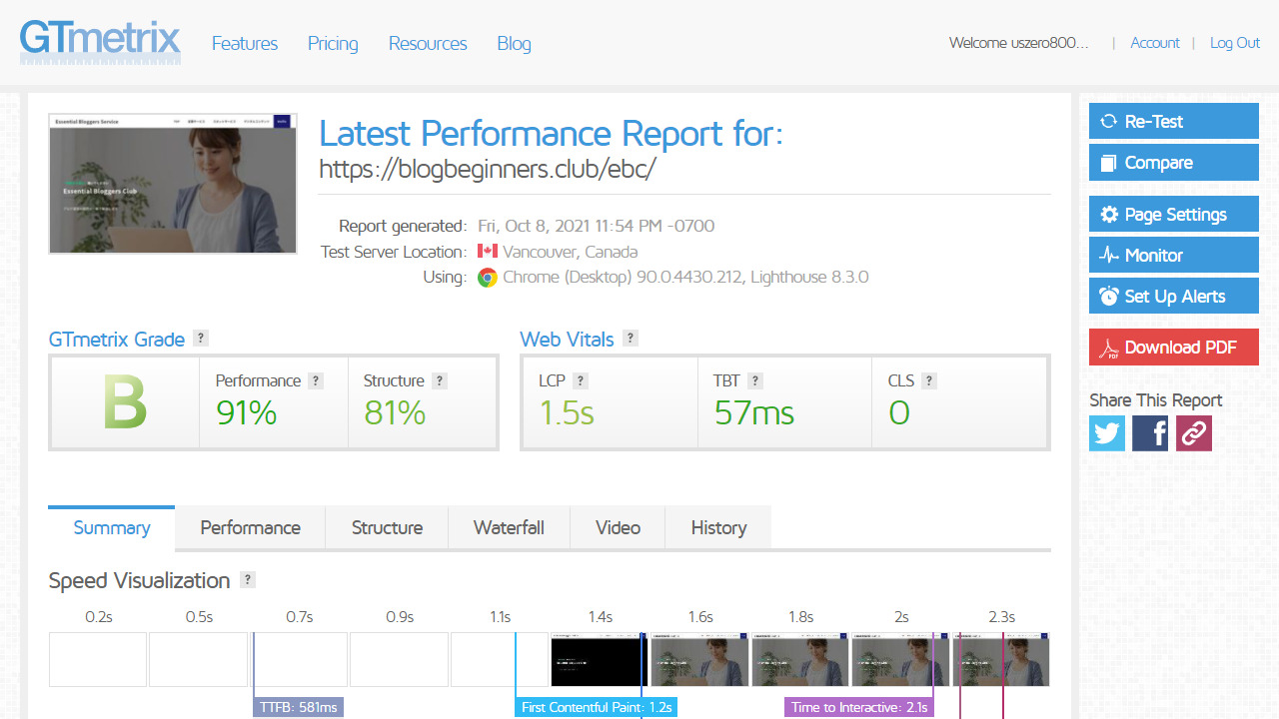Click Time to Interactive: 2.1s marker

click(x=859, y=707)
